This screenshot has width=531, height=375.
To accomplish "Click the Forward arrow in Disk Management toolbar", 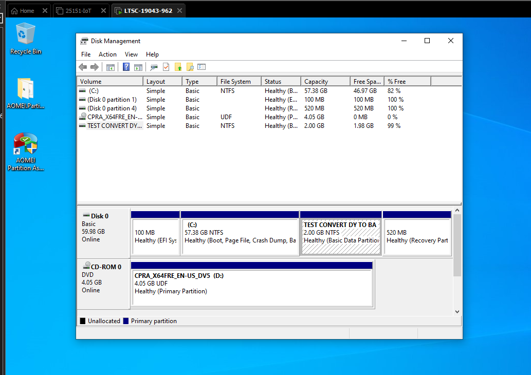I will pos(95,67).
